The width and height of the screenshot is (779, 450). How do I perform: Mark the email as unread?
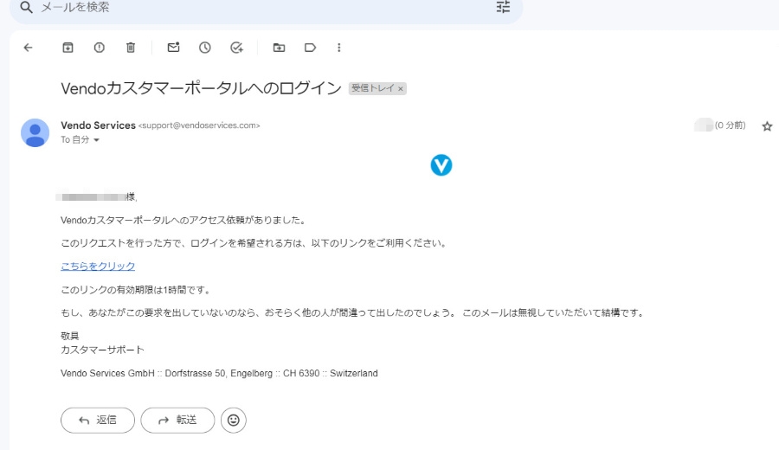[173, 48]
